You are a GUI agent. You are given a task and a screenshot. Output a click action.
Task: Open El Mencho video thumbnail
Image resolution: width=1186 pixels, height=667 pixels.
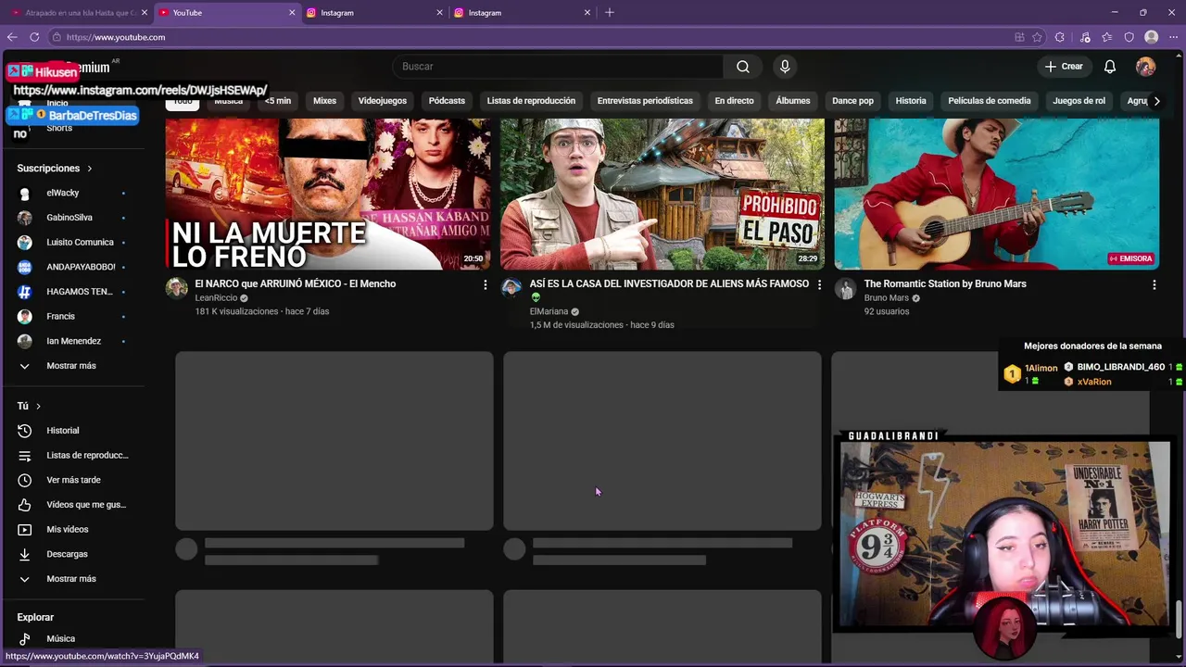tap(328, 194)
